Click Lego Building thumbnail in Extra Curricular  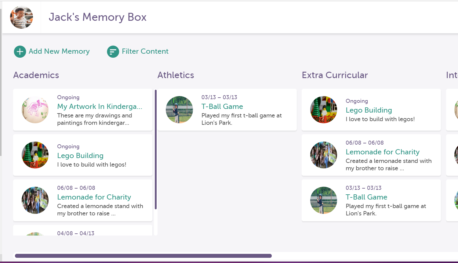tap(324, 110)
